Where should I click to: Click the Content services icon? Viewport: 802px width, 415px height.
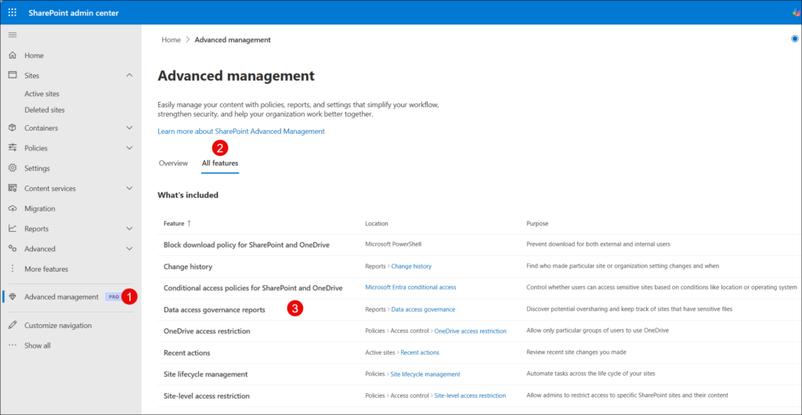click(13, 189)
